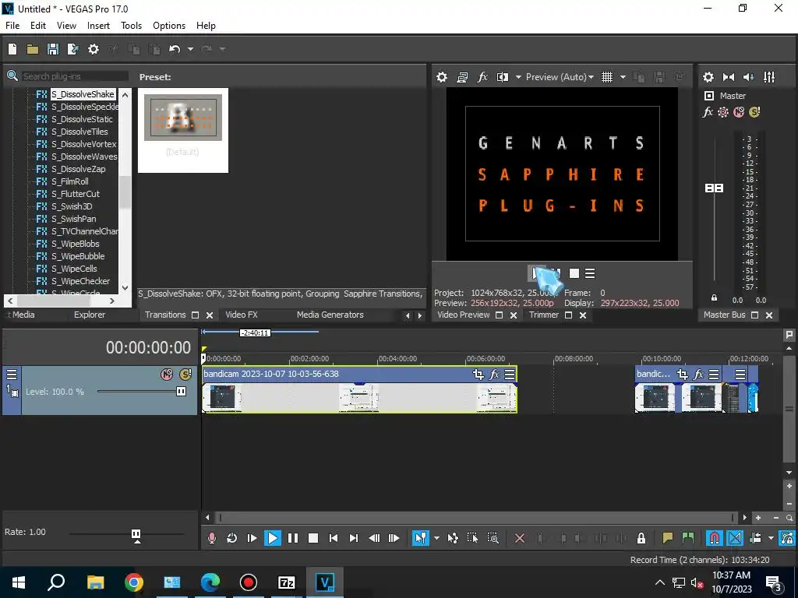
Task: Solo the Master bus
Action: pyautogui.click(x=754, y=112)
